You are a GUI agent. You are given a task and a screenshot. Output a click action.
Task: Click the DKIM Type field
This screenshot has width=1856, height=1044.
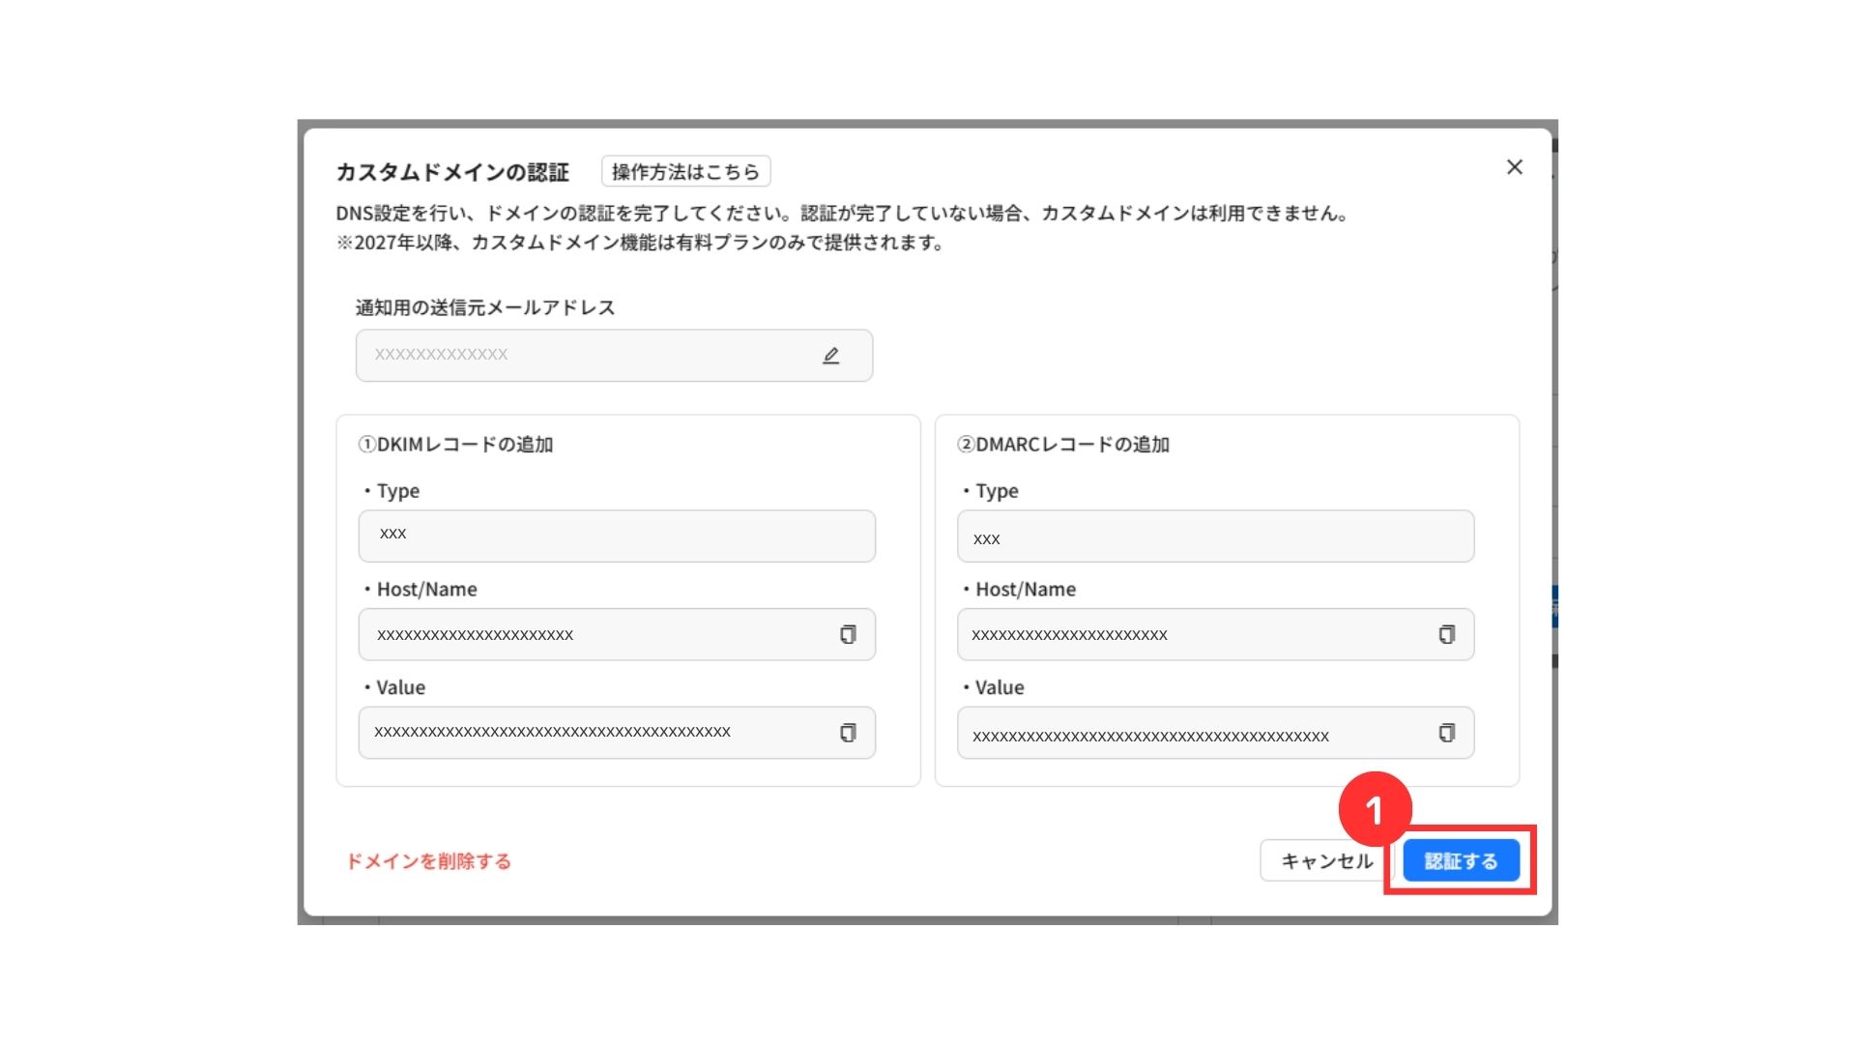[617, 536]
